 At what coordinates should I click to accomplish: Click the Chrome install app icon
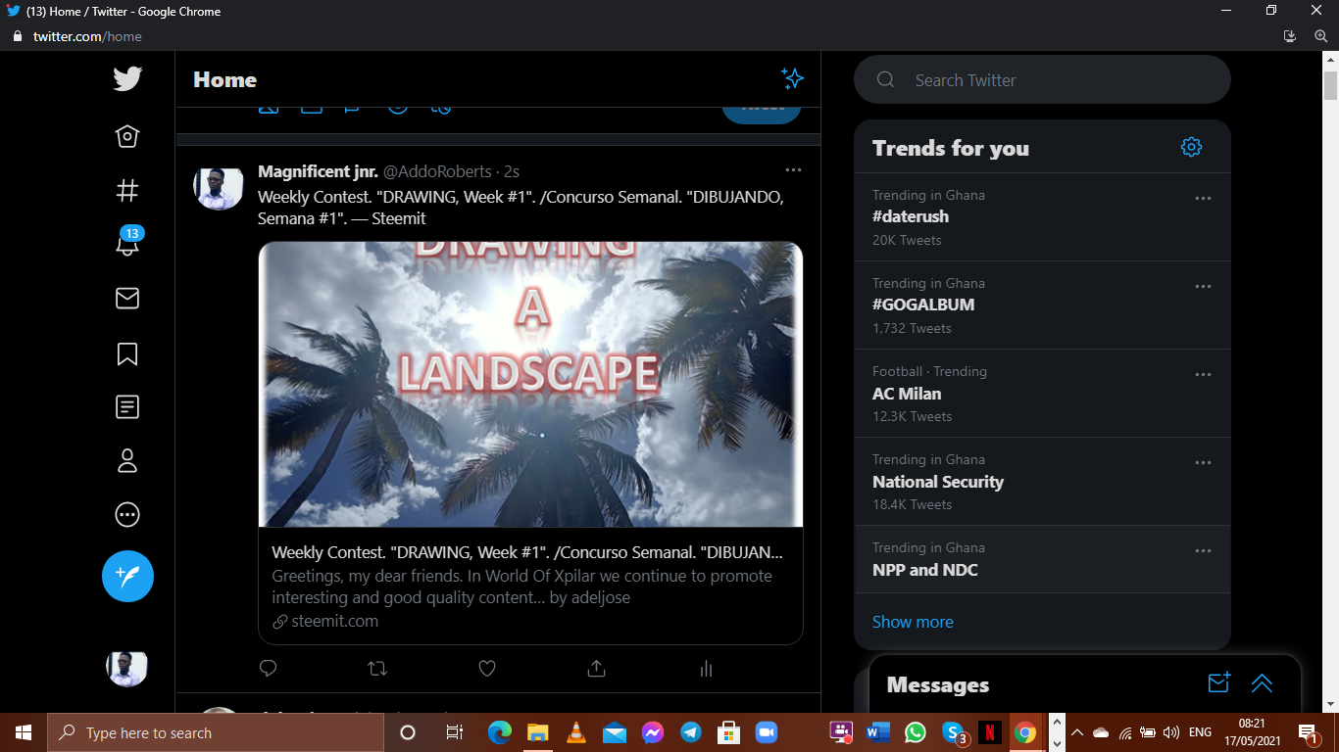(x=1290, y=36)
